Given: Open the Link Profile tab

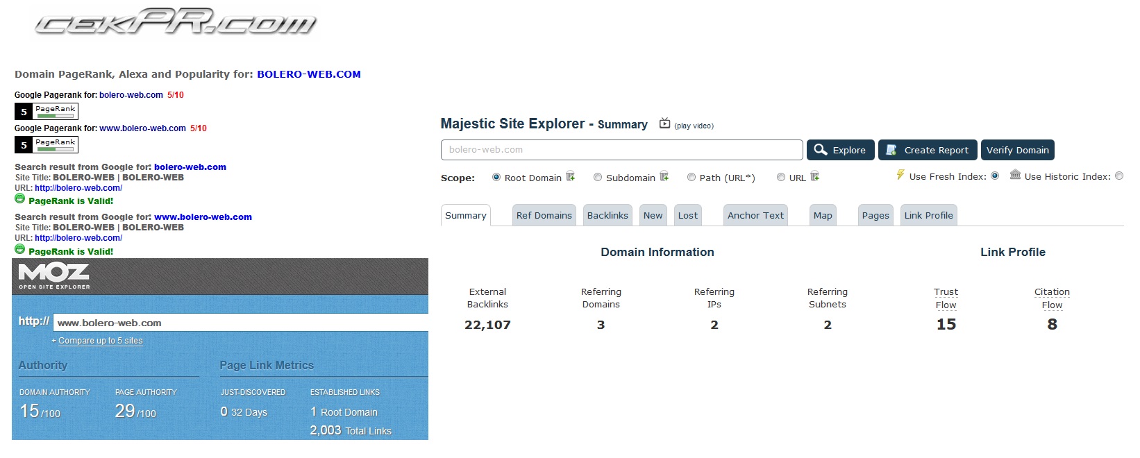Looking at the screenshot, I should click(928, 215).
